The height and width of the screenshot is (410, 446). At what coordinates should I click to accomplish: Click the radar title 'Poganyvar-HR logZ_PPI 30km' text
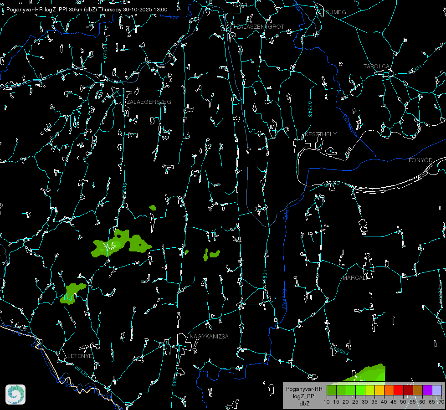[45, 10]
